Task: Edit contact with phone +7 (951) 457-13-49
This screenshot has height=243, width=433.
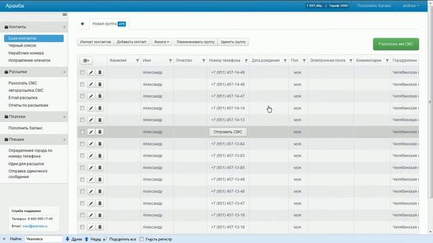Action: [x=91, y=180]
